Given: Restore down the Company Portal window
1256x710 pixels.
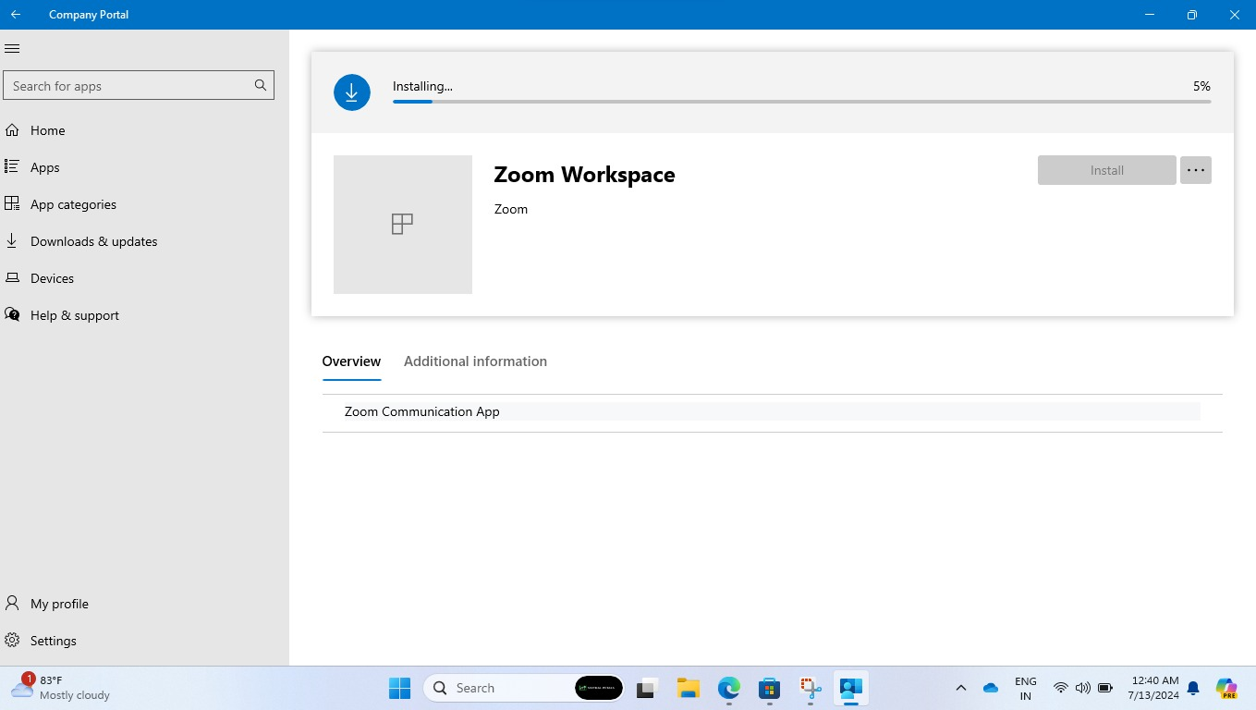Looking at the screenshot, I should pyautogui.click(x=1192, y=15).
